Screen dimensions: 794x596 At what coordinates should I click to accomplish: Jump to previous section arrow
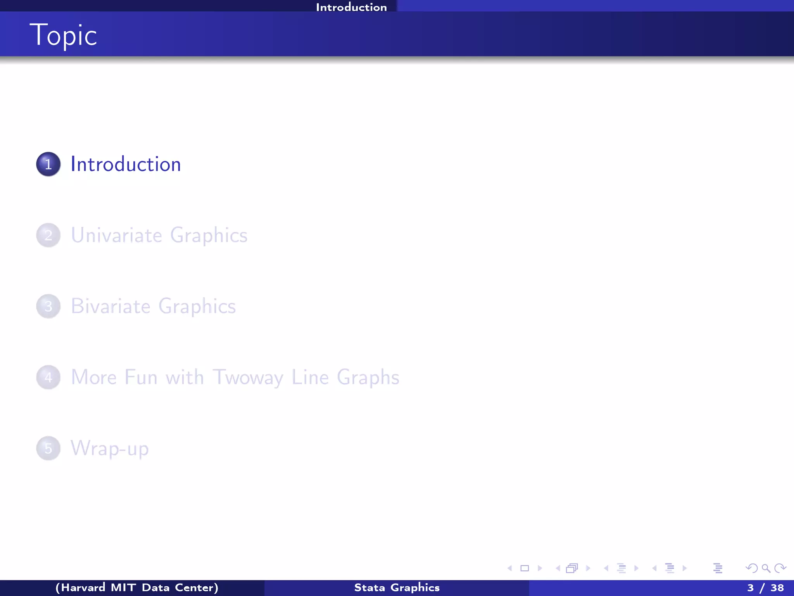[x=654, y=568]
